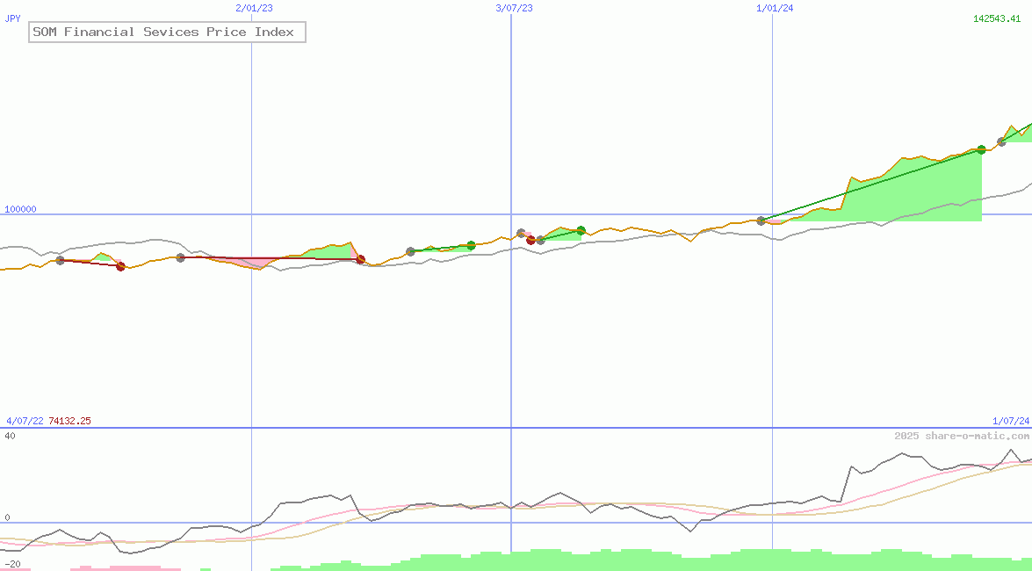
Task: Click the SOM Financial Sevices Price Index title box
Action: coord(167,33)
